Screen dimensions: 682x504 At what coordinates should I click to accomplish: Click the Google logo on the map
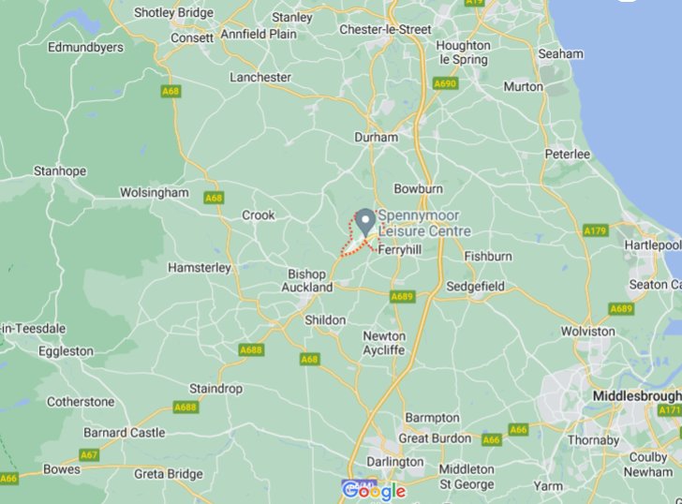coord(374,492)
